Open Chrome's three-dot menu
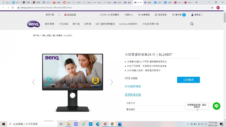This screenshot has width=226, height=127. (223, 8)
